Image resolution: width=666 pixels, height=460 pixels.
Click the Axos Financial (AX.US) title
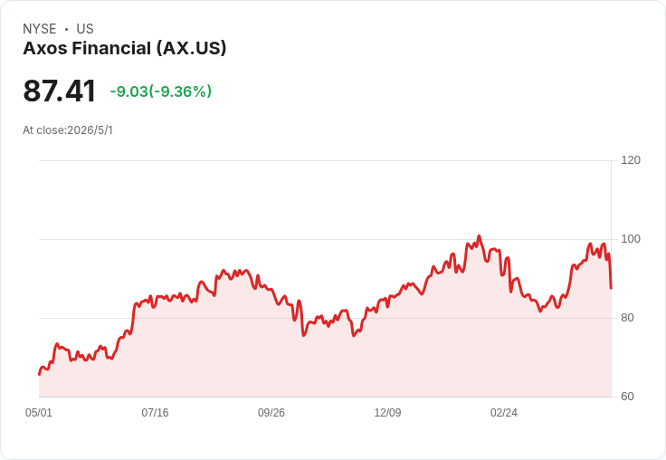(x=125, y=49)
